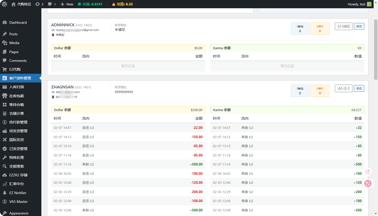Click the floating apps grid icon

368,172
